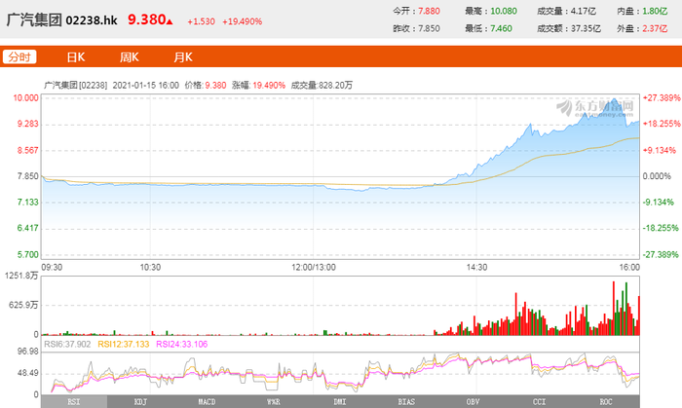Click the 14:30 time axis label
682x408 pixels.
(476, 267)
